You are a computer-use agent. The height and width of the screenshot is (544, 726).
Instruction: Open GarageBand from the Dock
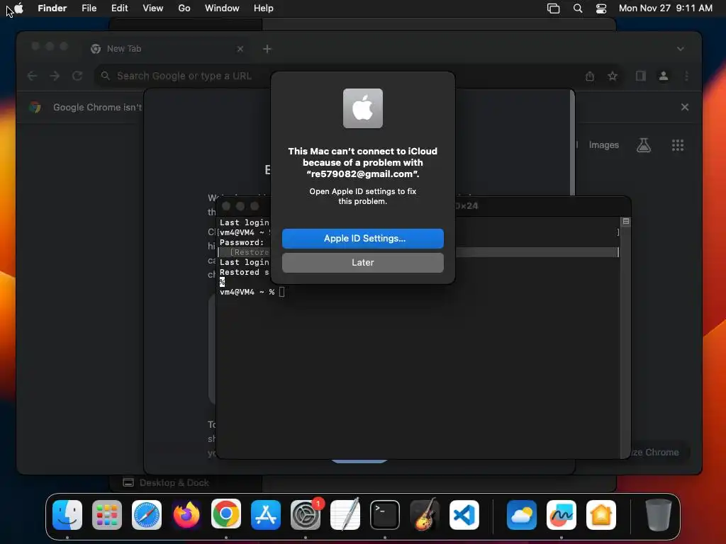tap(425, 515)
